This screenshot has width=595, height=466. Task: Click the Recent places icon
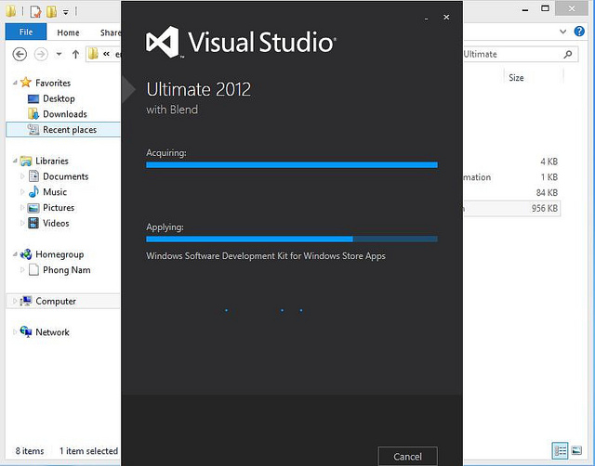pyautogui.click(x=33, y=130)
